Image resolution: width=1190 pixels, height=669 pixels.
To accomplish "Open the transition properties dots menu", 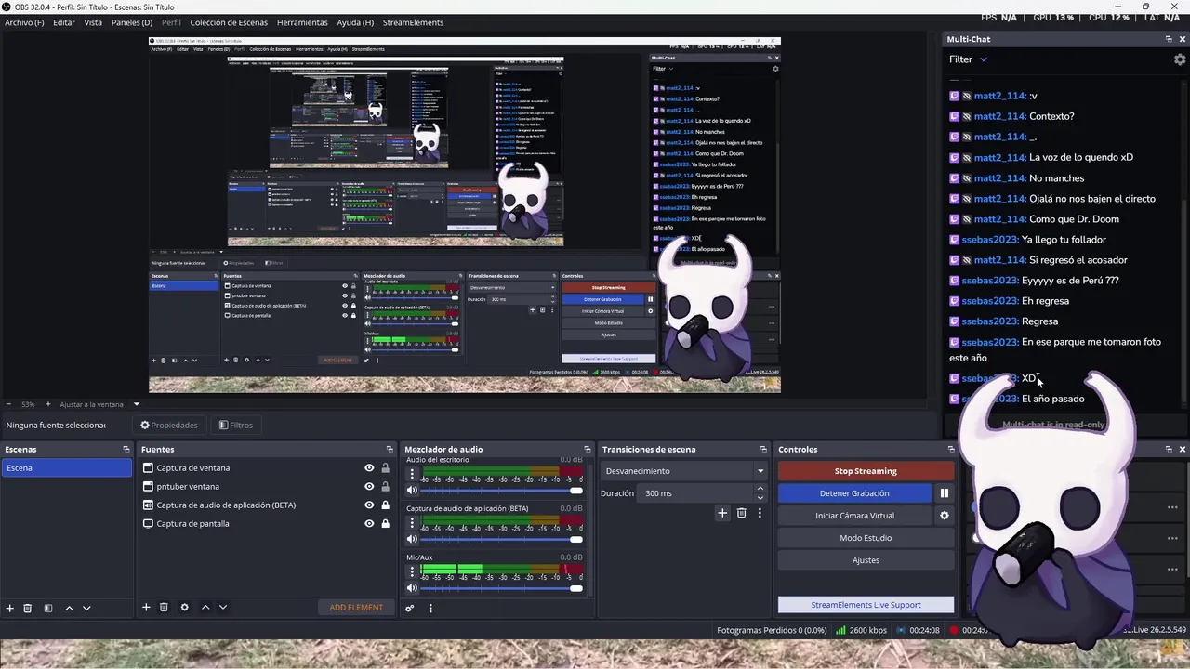I will 760,513.
